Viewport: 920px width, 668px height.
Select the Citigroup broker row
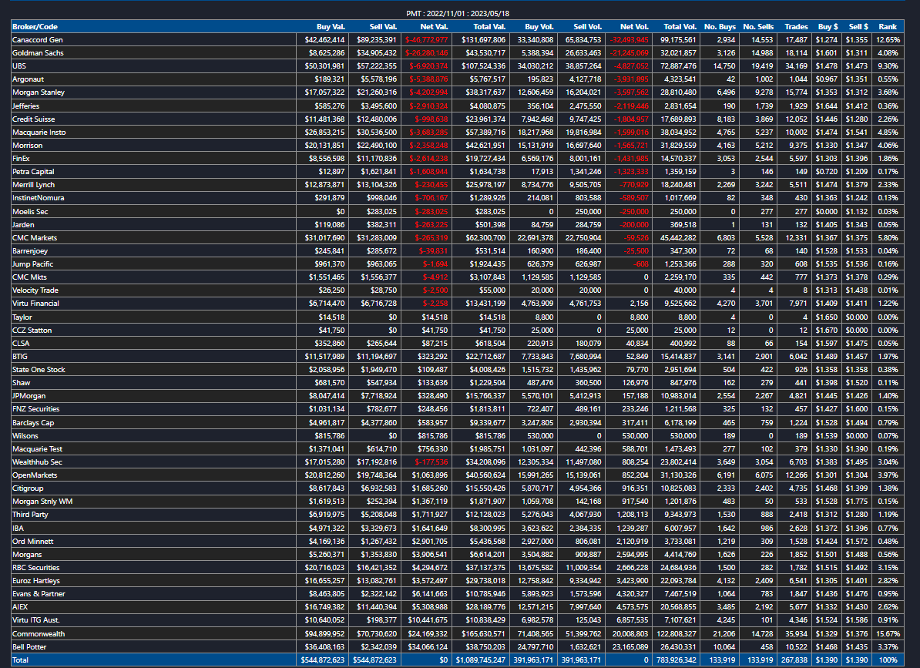click(x=458, y=488)
